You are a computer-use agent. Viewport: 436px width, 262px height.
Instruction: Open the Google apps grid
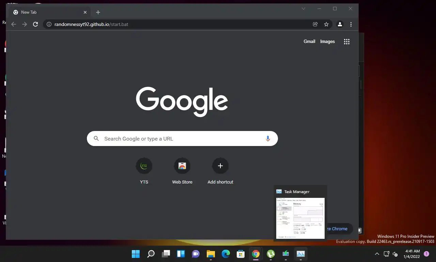[347, 42]
